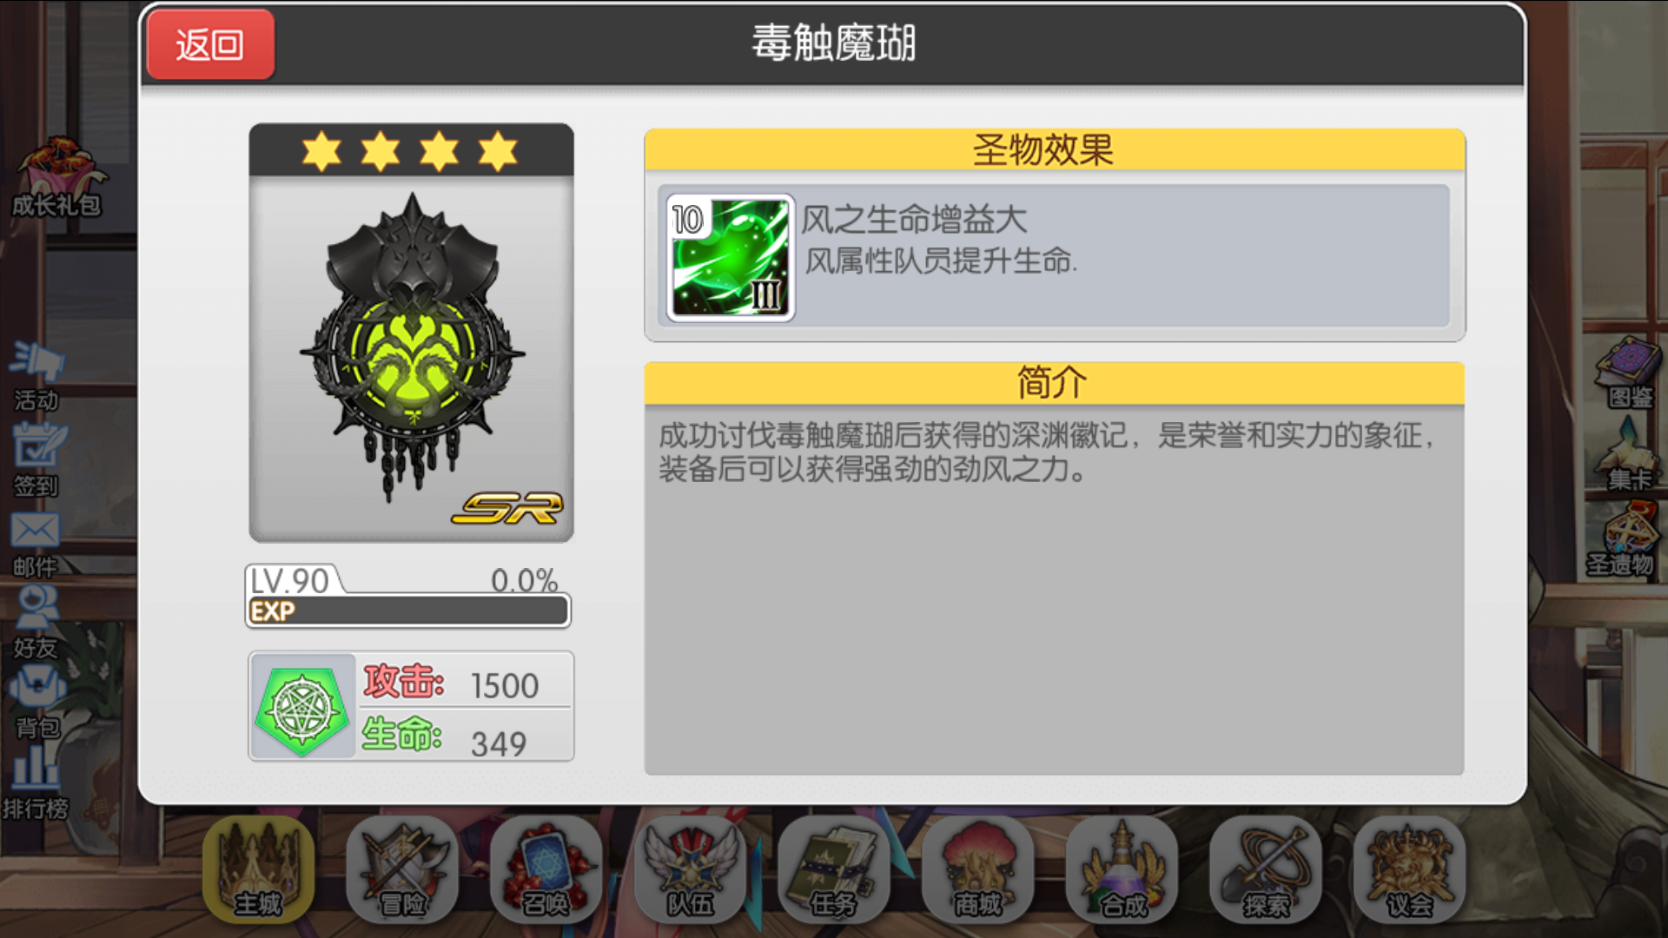This screenshot has height=938, width=1668.
Task: Click the EXP progress bar
Action: 408,611
